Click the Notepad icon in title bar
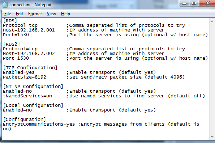Screen dimensions: 215x143 click(x=5, y=5)
